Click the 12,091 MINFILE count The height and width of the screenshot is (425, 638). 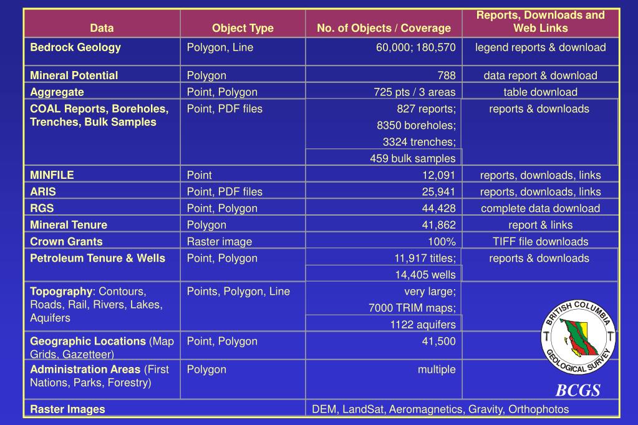(x=438, y=175)
